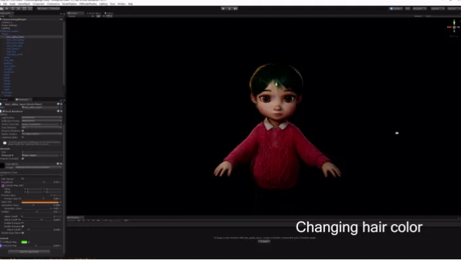Open the Assets menu
Viewport: 461px width, 260px height.
click(x=12, y=4)
